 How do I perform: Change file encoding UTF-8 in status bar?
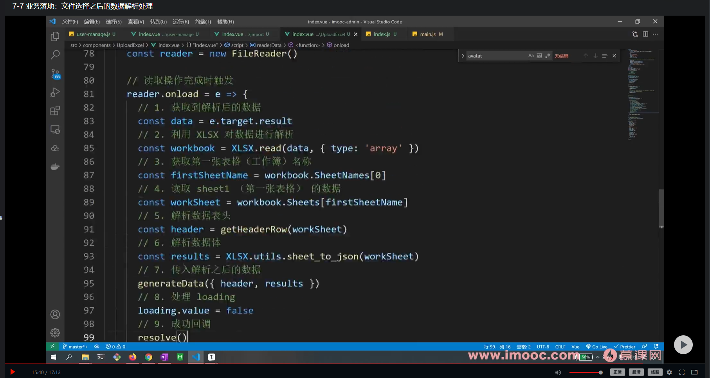(543, 347)
